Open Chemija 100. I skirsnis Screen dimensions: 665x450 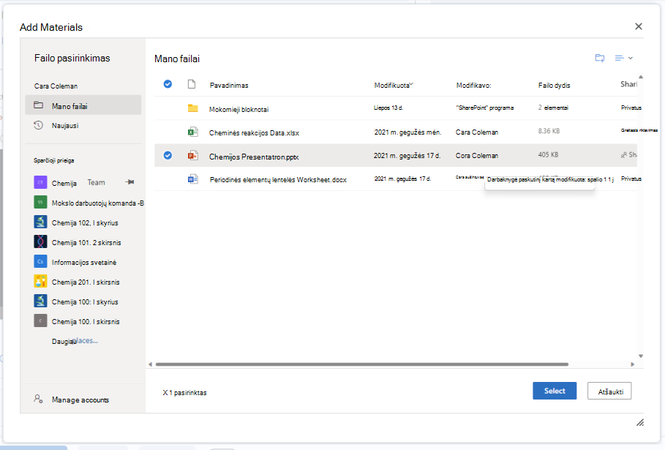(x=86, y=321)
